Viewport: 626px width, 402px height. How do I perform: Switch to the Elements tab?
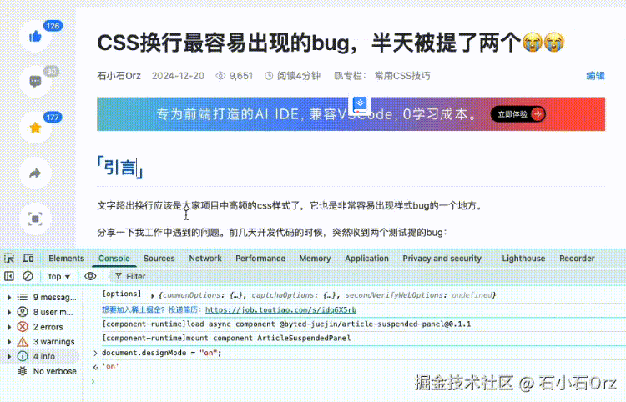pyautogui.click(x=66, y=258)
